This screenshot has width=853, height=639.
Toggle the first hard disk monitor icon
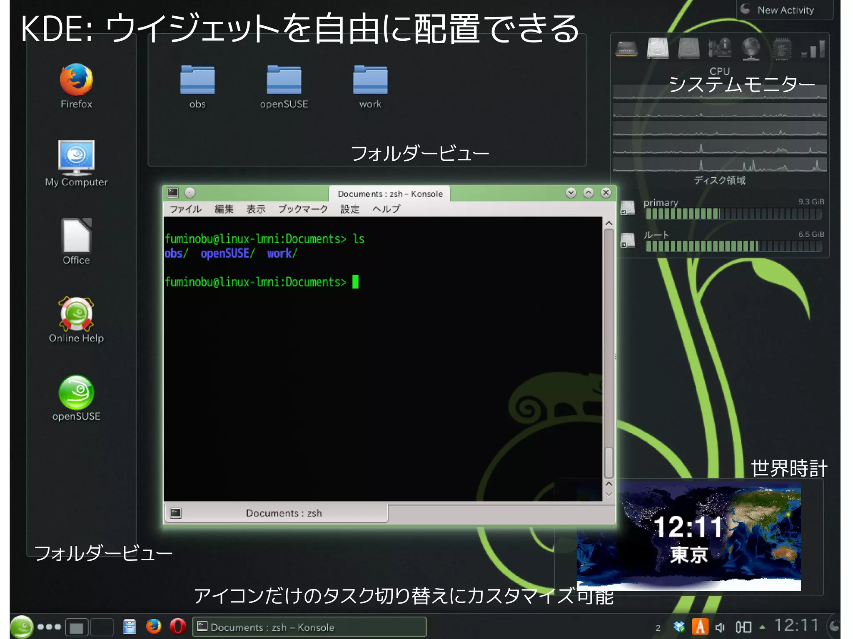pos(658,48)
